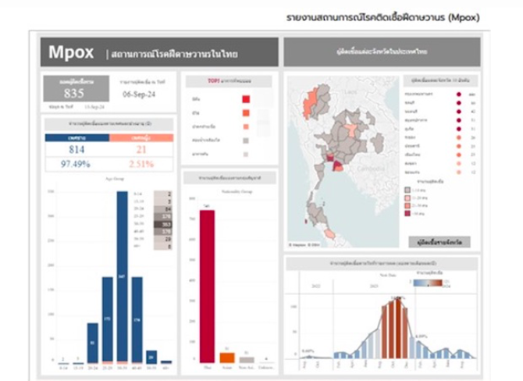Click the gray legend square for lowest cases
The image size is (523, 381).
(x=407, y=190)
